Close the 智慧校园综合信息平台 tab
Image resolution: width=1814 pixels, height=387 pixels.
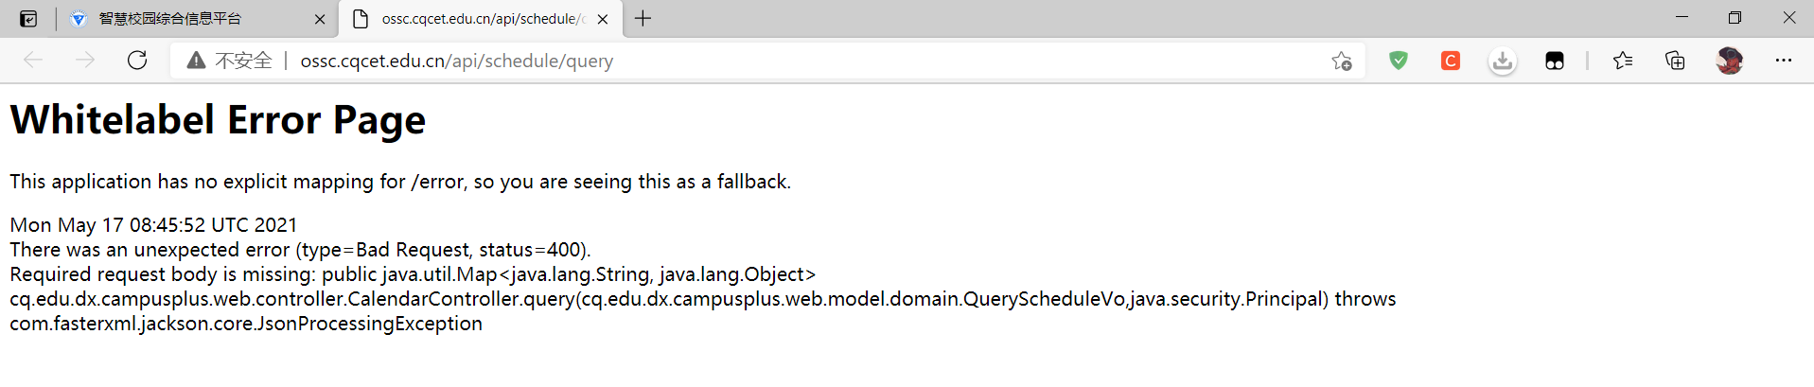(320, 19)
